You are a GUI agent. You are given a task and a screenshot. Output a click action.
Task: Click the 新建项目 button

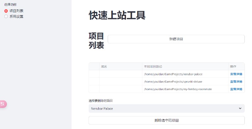(x=176, y=39)
